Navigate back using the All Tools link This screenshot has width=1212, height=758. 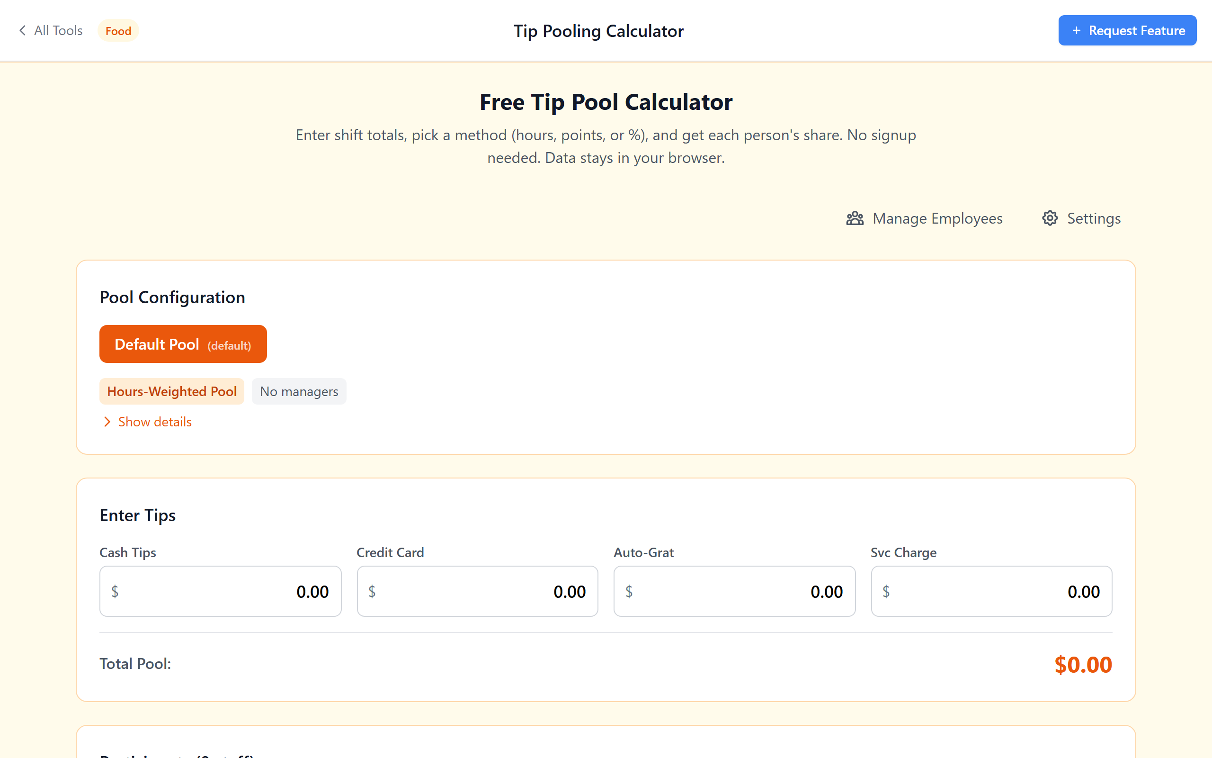coord(58,30)
